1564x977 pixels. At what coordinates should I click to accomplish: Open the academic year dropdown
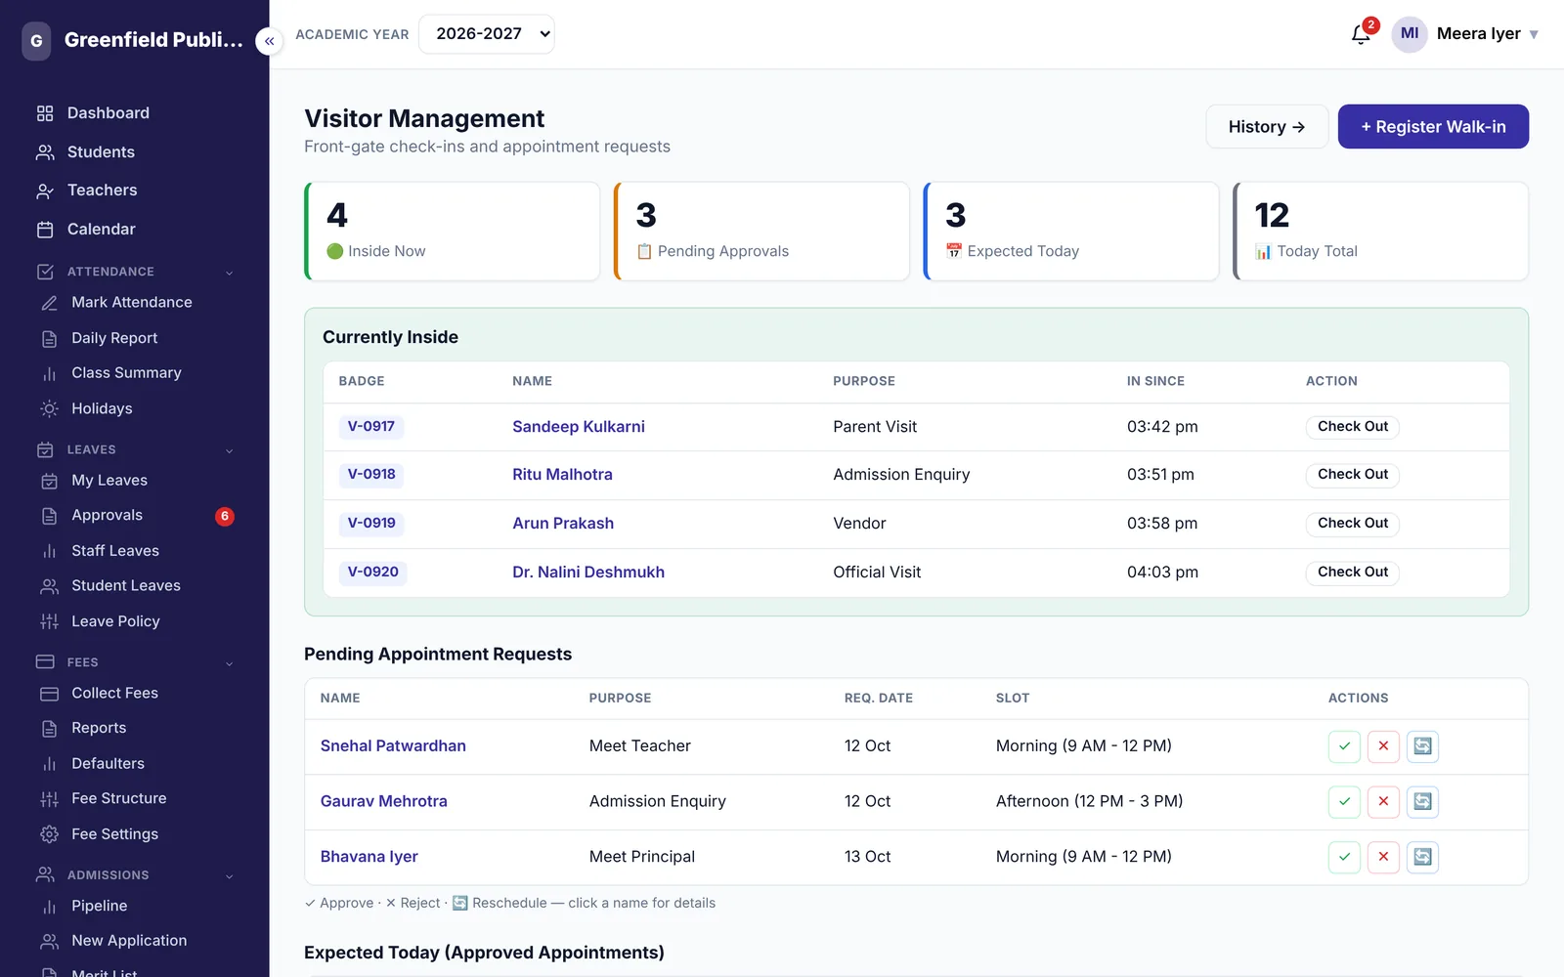(487, 34)
